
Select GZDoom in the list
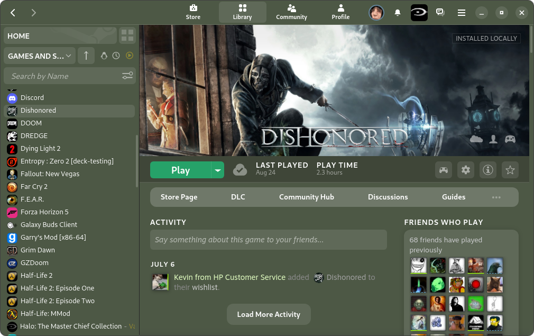coord(69,263)
